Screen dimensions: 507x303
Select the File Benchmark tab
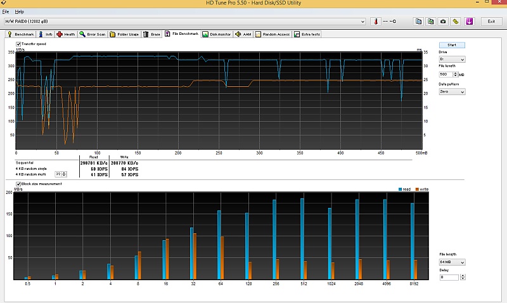(x=181, y=34)
